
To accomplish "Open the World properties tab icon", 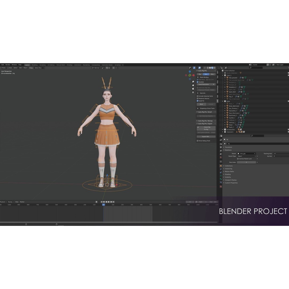I will (x=221, y=157).
